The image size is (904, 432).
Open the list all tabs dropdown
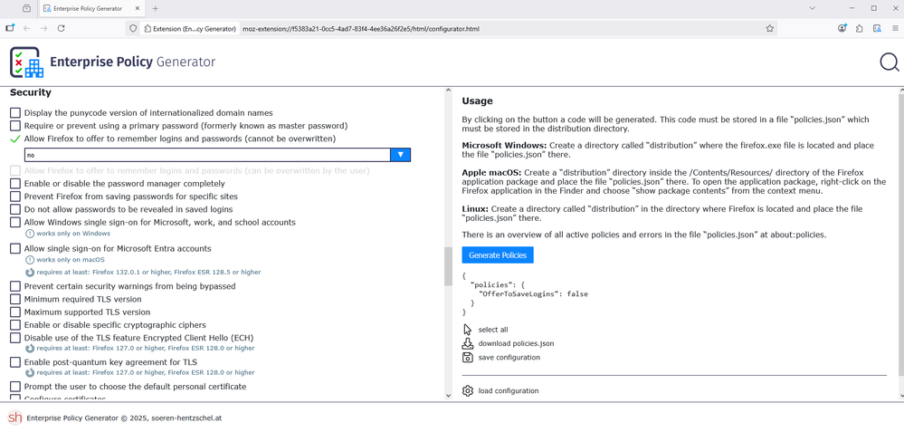click(812, 8)
